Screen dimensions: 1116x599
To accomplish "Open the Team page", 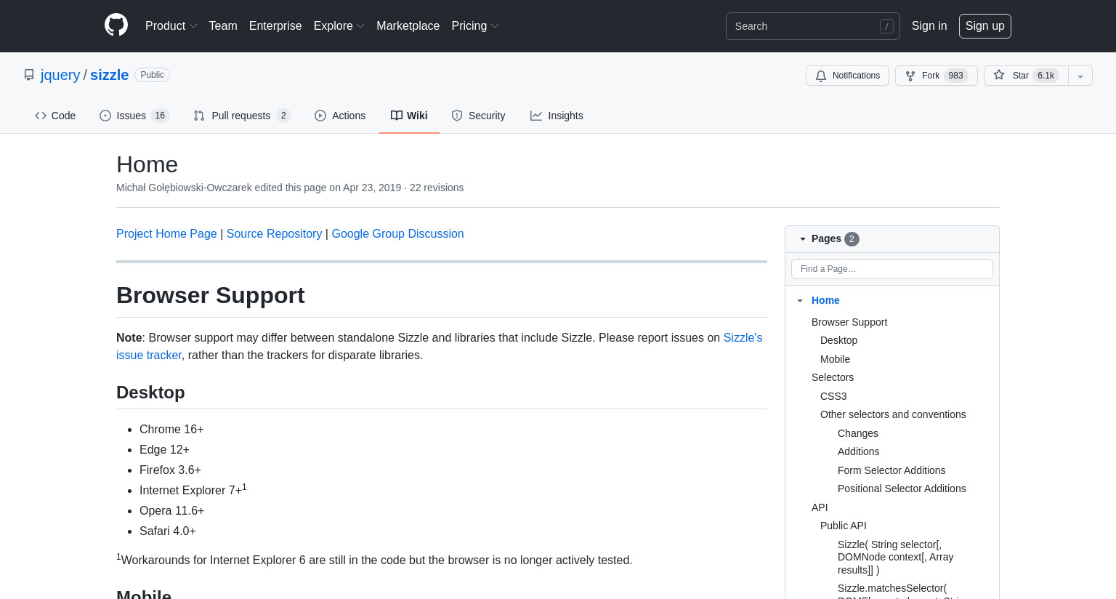I will tap(223, 25).
